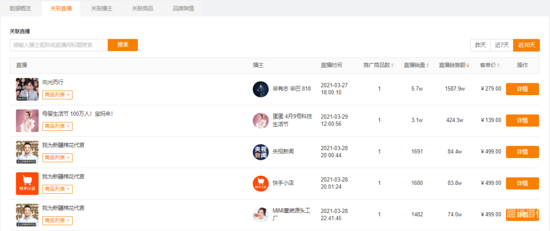Expand 商品列表 for 快手小店 livestream row
This screenshot has width=550, height=231.
tap(57, 189)
